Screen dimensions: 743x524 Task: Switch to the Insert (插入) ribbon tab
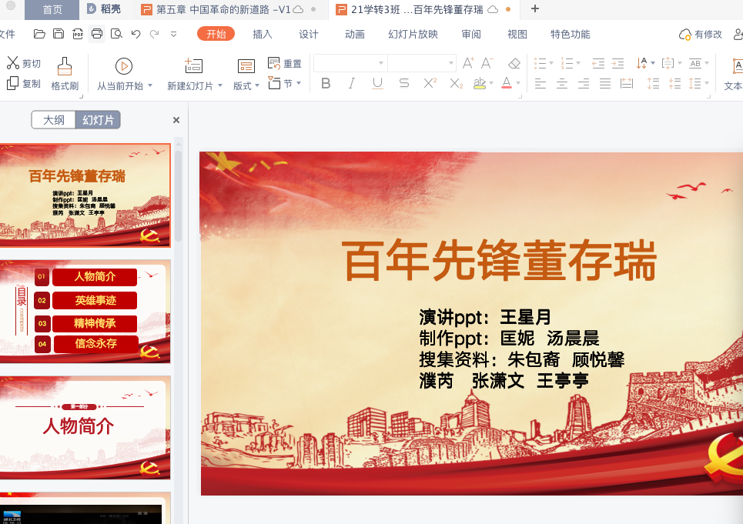263,34
